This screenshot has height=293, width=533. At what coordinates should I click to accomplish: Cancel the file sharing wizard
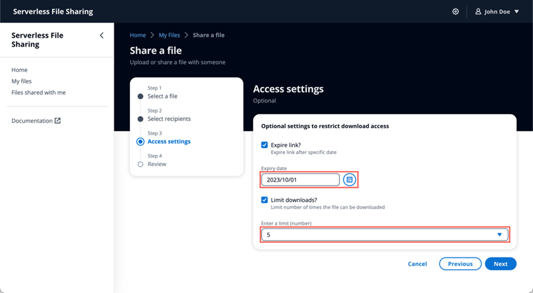(x=417, y=264)
